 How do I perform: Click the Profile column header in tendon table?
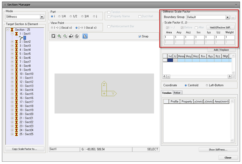(x=174, y=102)
